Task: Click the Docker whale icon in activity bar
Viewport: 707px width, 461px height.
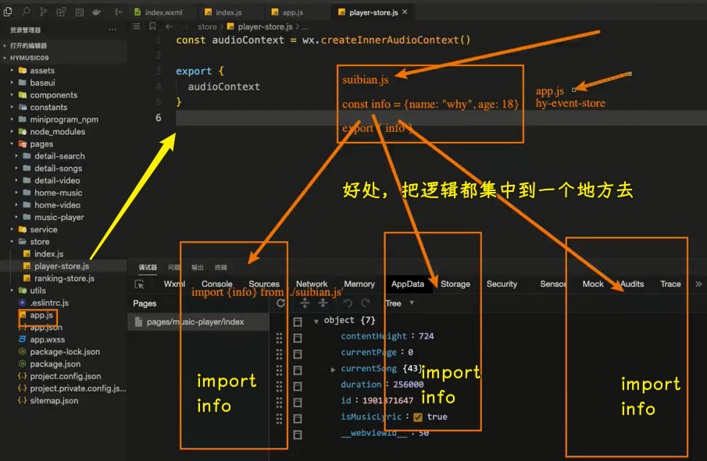Action: [x=97, y=12]
